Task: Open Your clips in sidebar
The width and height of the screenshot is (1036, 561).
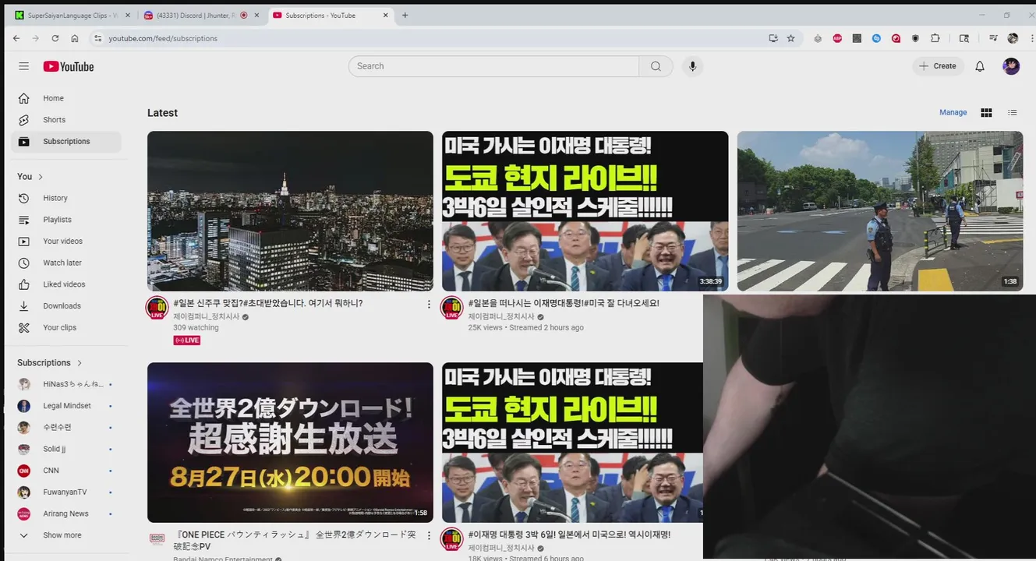Action: (66, 328)
